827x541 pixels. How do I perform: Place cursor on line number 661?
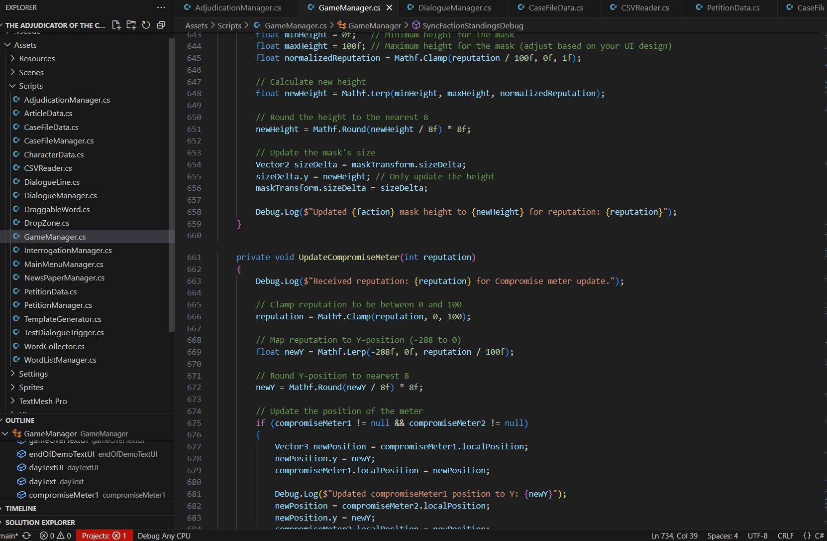(194, 257)
